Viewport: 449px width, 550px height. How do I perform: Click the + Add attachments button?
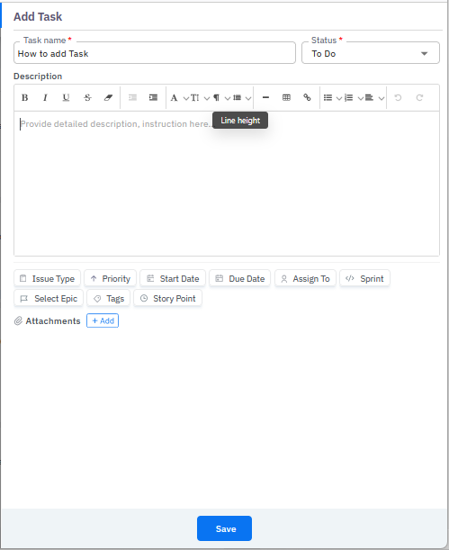click(x=103, y=320)
